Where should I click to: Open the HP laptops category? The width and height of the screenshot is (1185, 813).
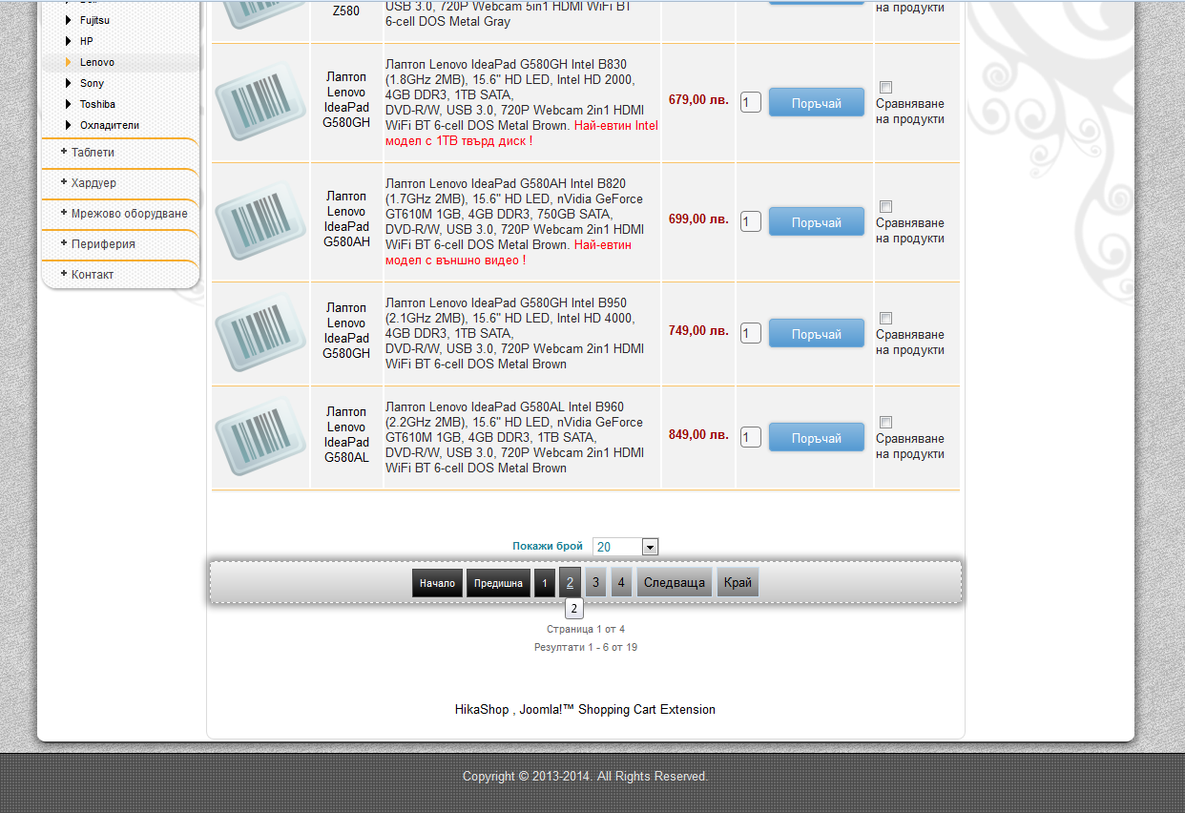(x=87, y=41)
